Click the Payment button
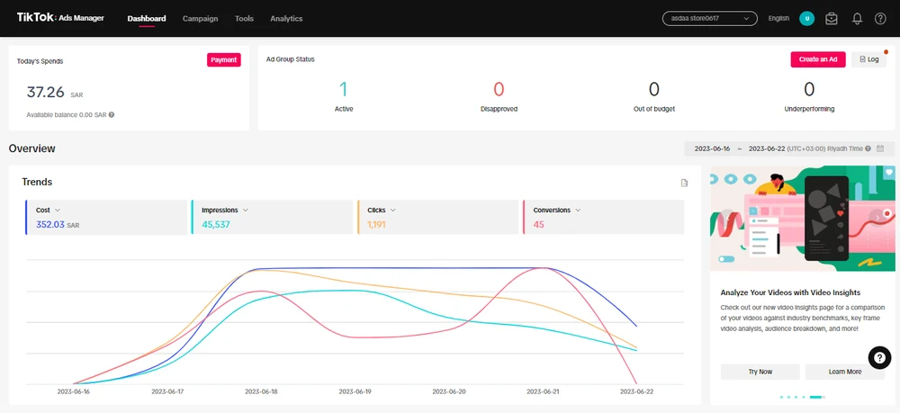This screenshot has width=900, height=413. (224, 59)
